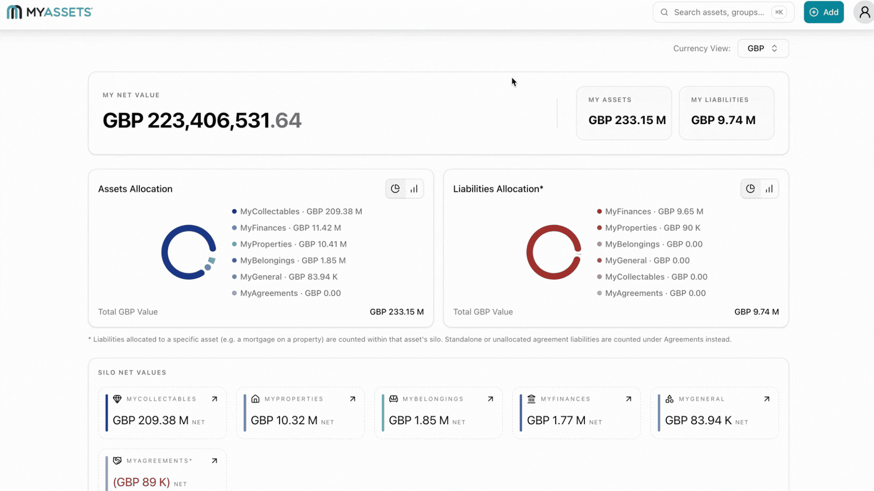The height and width of the screenshot is (491, 874).
Task: Open MyCollectables silo arrow link
Action: point(214,399)
